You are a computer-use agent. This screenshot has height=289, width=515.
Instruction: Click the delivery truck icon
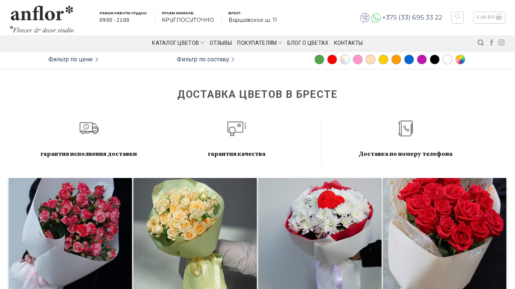click(89, 128)
